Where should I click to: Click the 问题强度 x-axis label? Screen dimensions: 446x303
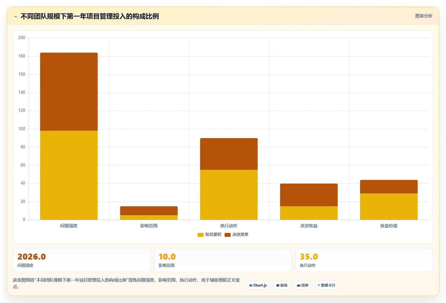[69, 226]
